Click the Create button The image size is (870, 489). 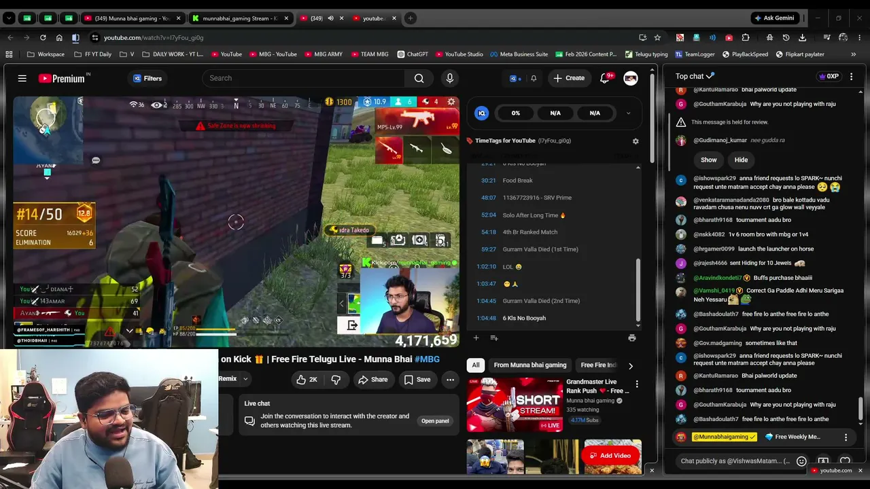pos(569,78)
